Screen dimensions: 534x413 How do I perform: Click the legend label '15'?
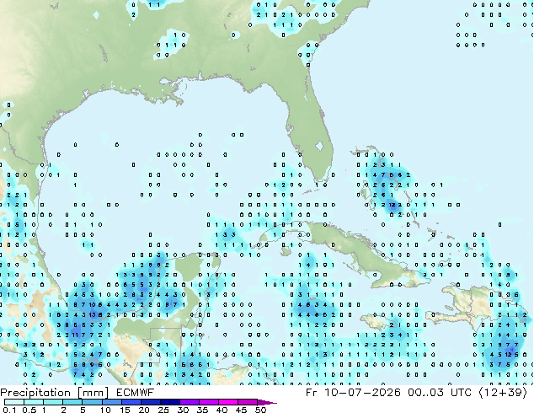pos(125,410)
